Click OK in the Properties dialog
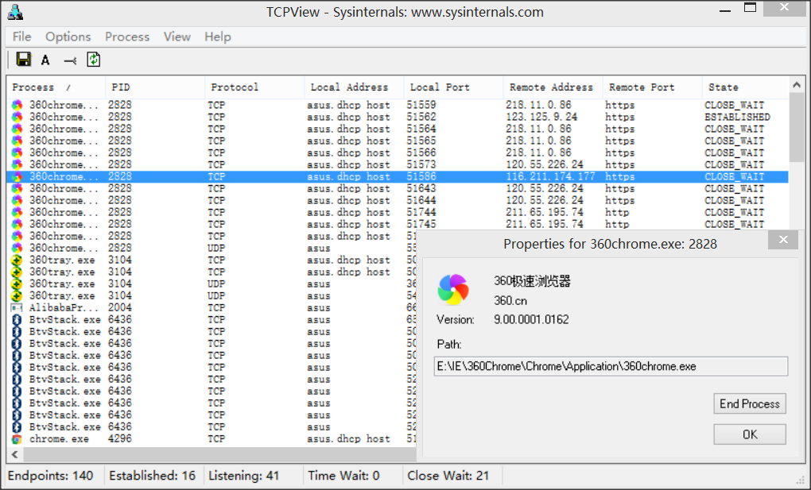811x490 pixels. [750, 434]
